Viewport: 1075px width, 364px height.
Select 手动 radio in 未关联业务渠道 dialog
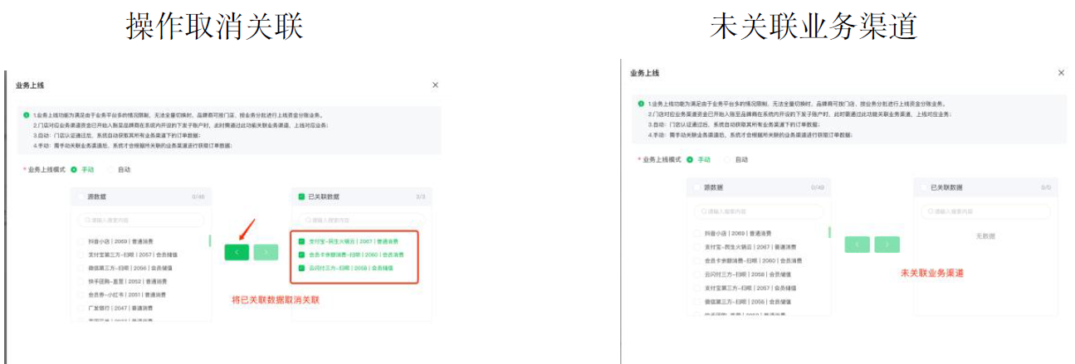pyautogui.click(x=690, y=159)
